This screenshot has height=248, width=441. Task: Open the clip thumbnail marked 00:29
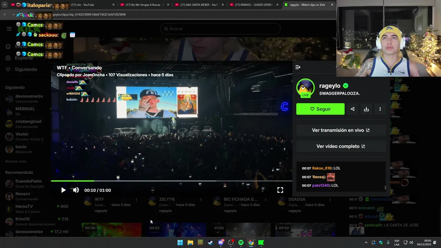tap(305, 230)
